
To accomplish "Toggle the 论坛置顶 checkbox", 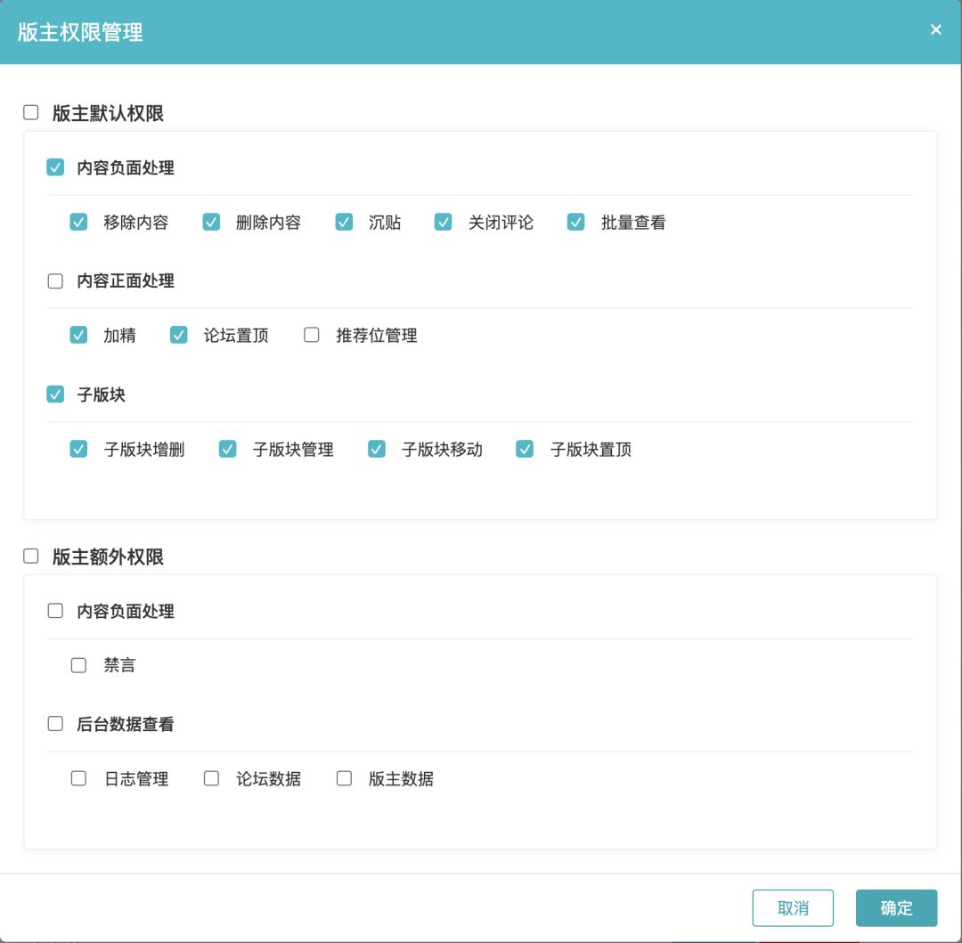I will (178, 335).
